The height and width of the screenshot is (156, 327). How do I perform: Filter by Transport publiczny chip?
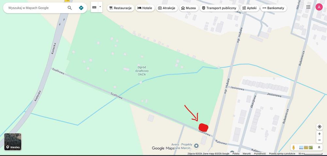coord(219,8)
